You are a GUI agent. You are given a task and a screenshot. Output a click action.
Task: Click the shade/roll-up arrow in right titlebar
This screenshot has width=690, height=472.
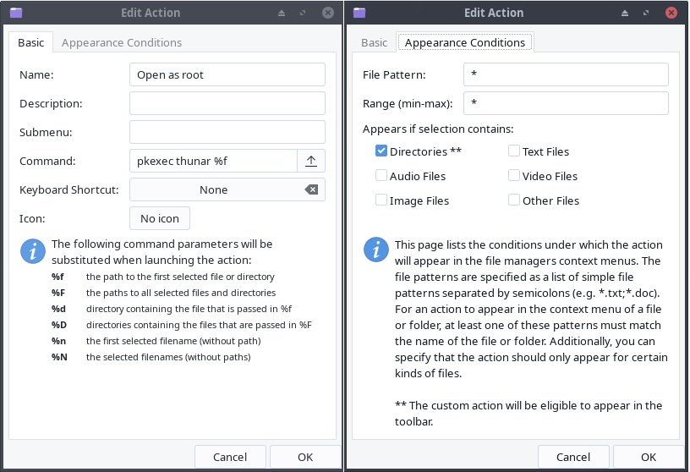[x=624, y=14]
